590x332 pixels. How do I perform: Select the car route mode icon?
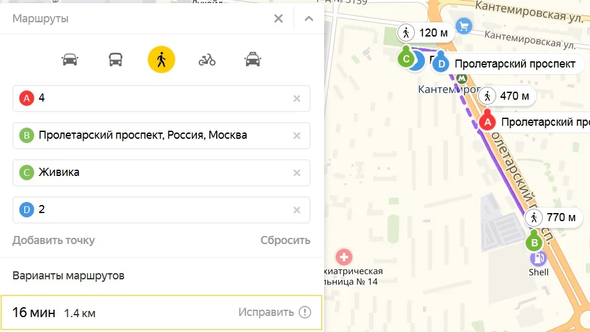(70, 59)
